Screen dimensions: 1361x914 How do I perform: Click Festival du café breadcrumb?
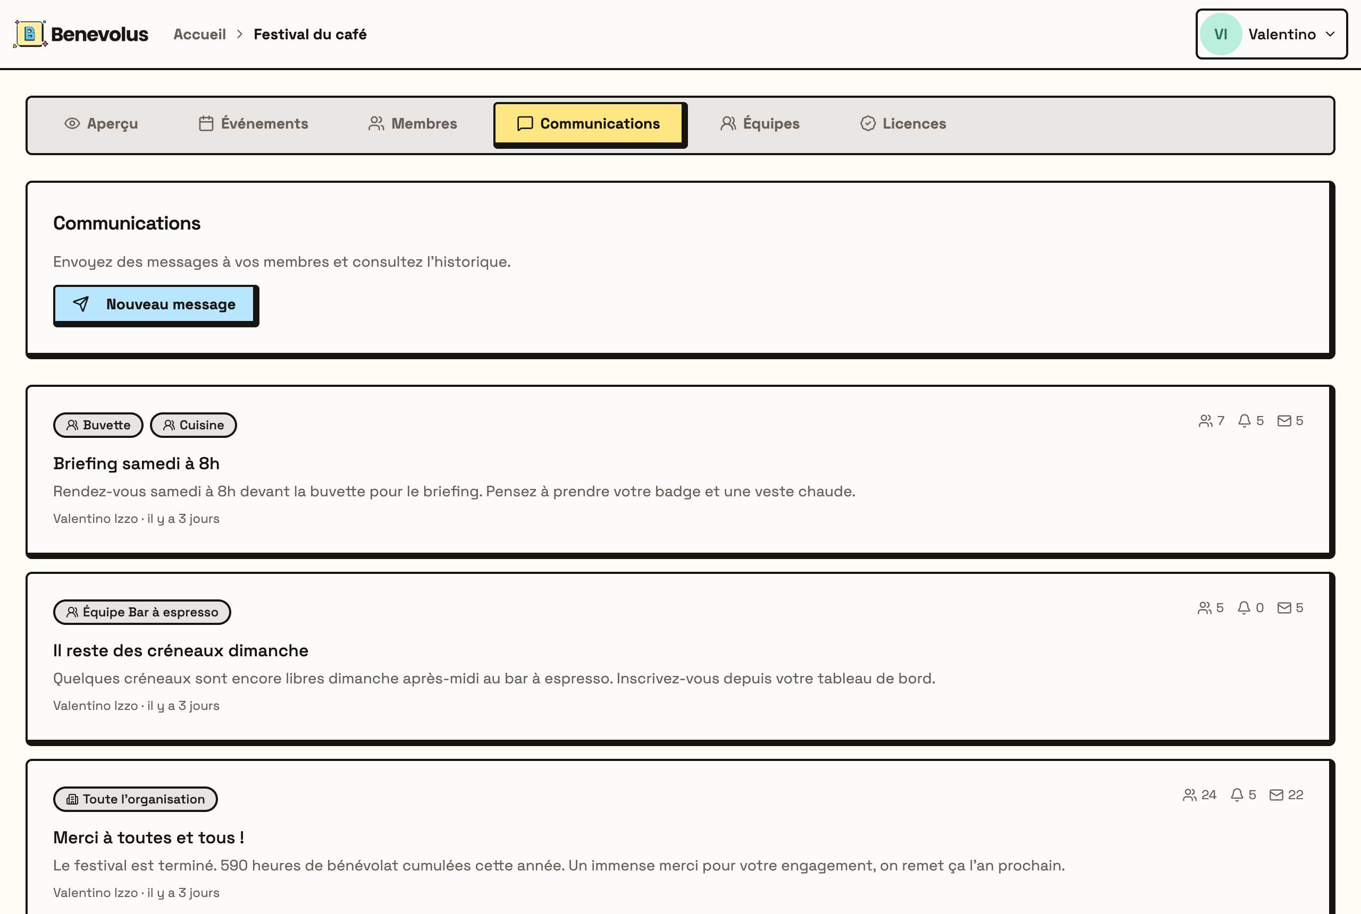[310, 35]
